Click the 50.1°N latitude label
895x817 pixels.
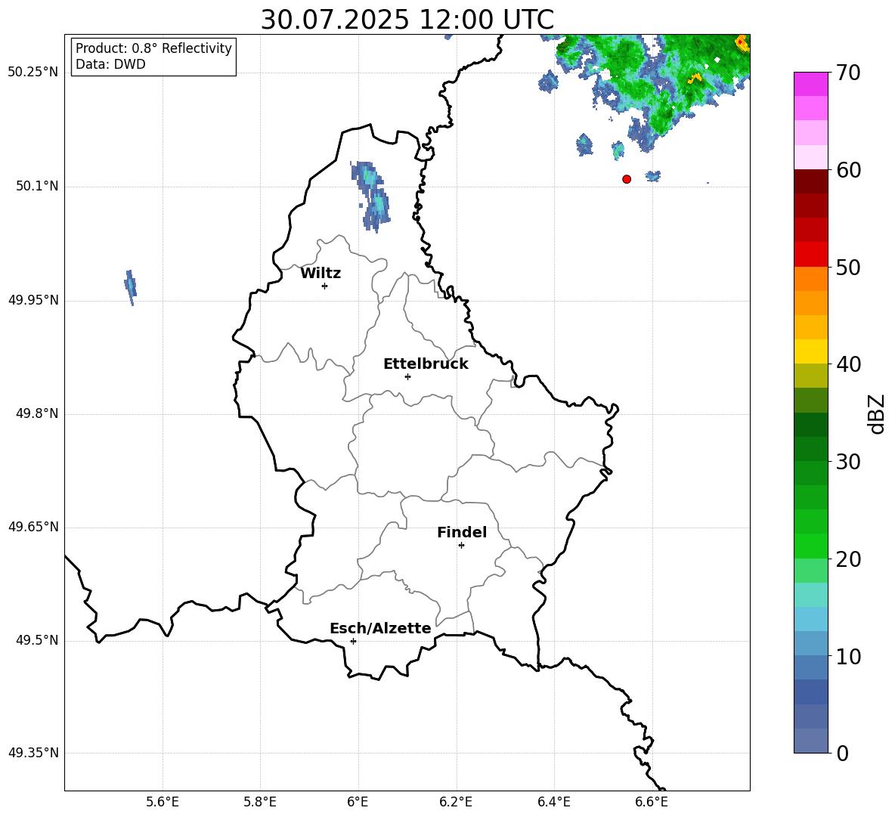[x=36, y=187]
